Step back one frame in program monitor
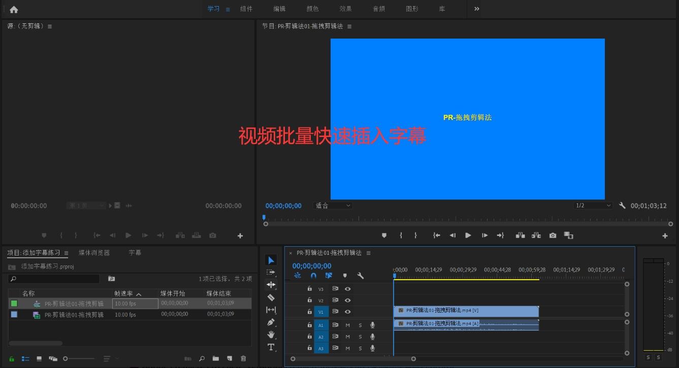Screen dimensions: 679x368 452,236
